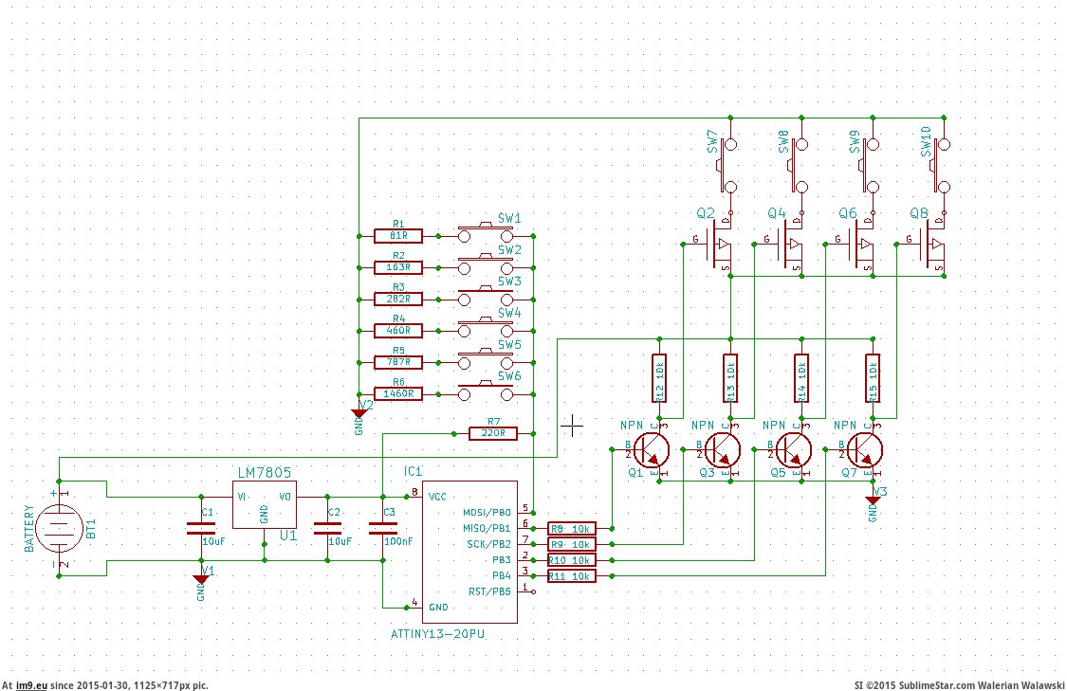Click the SW1 push button switch

tap(486, 233)
